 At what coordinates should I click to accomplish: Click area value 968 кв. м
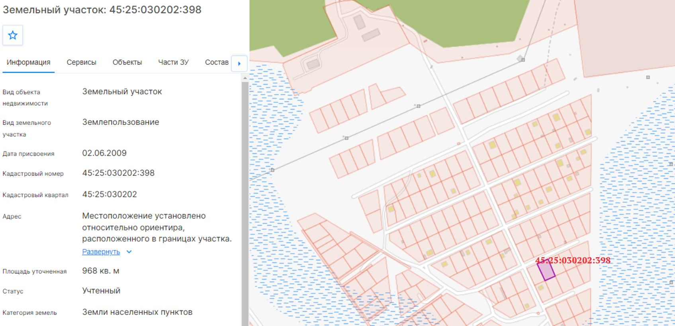click(x=101, y=271)
